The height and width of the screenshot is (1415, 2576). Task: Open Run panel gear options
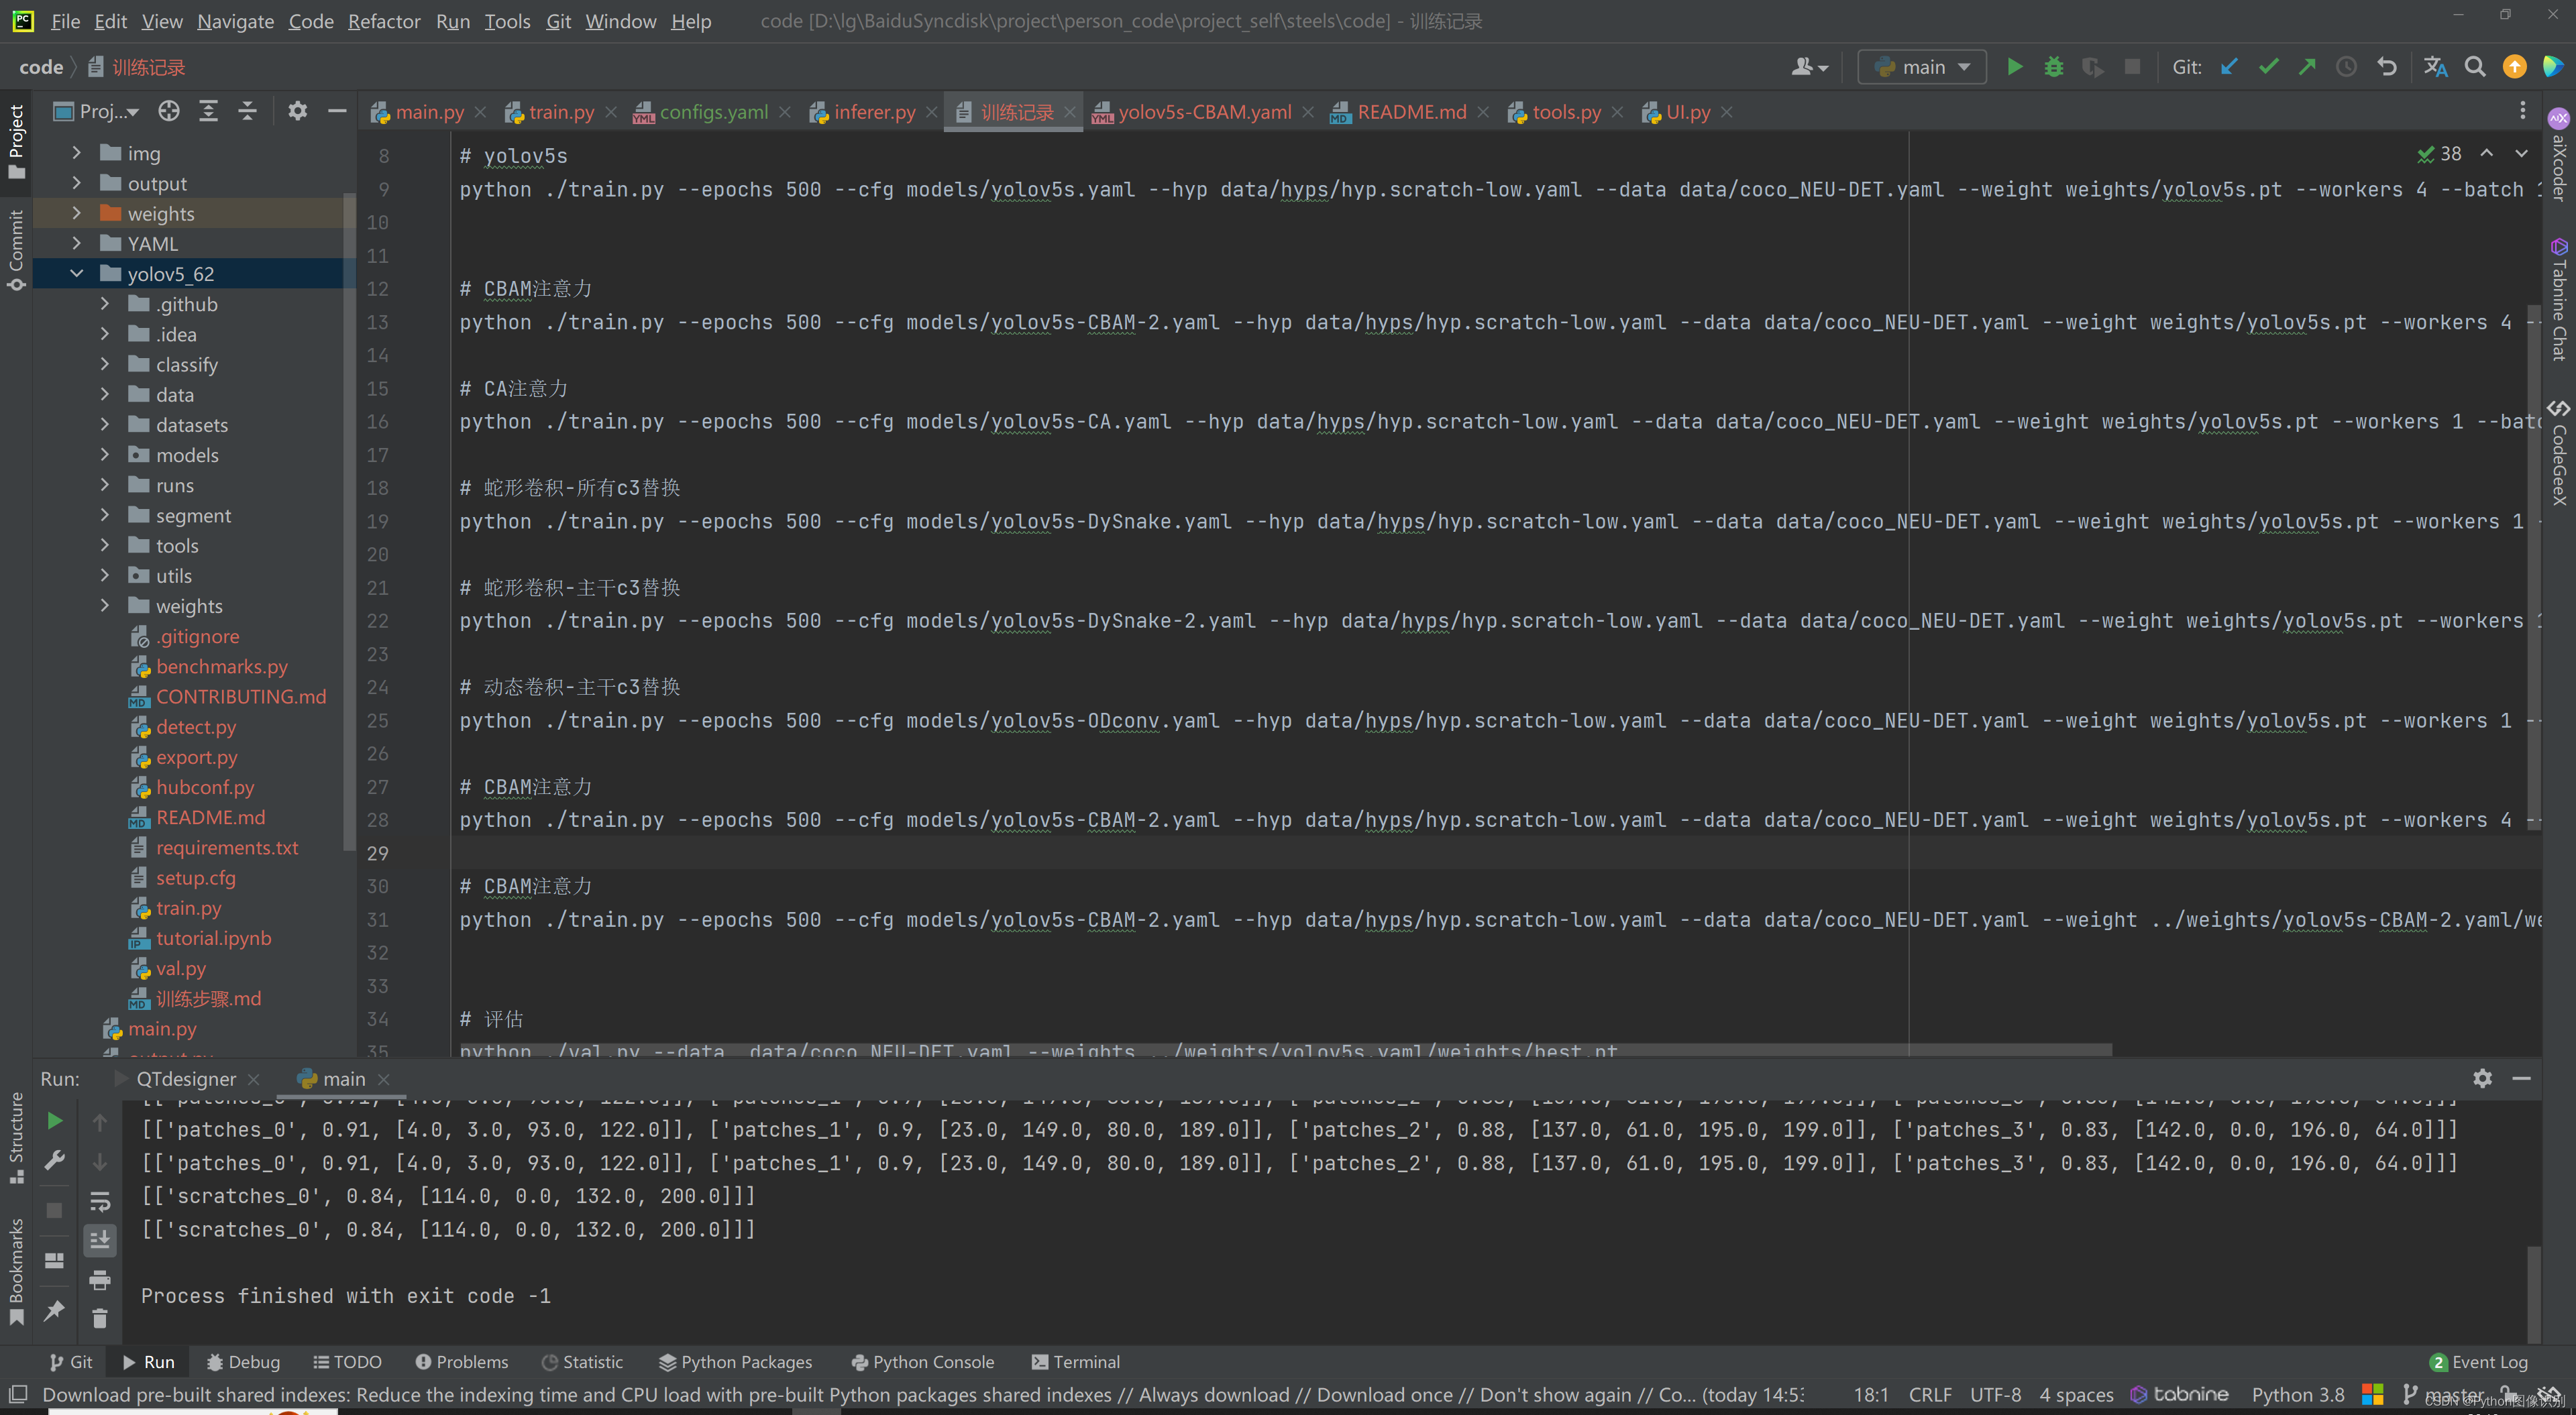[x=2482, y=1078]
